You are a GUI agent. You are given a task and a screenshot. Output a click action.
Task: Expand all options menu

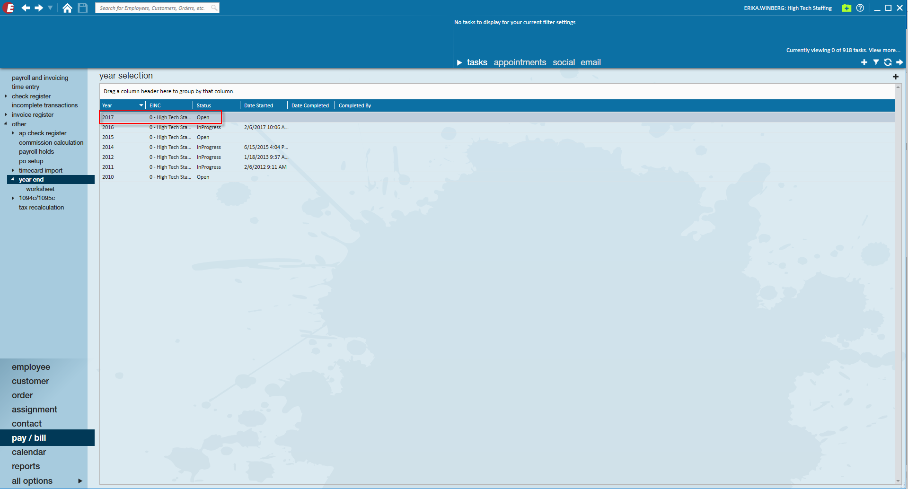tap(80, 481)
